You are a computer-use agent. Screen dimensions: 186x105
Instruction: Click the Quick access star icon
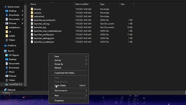click(6, 7)
